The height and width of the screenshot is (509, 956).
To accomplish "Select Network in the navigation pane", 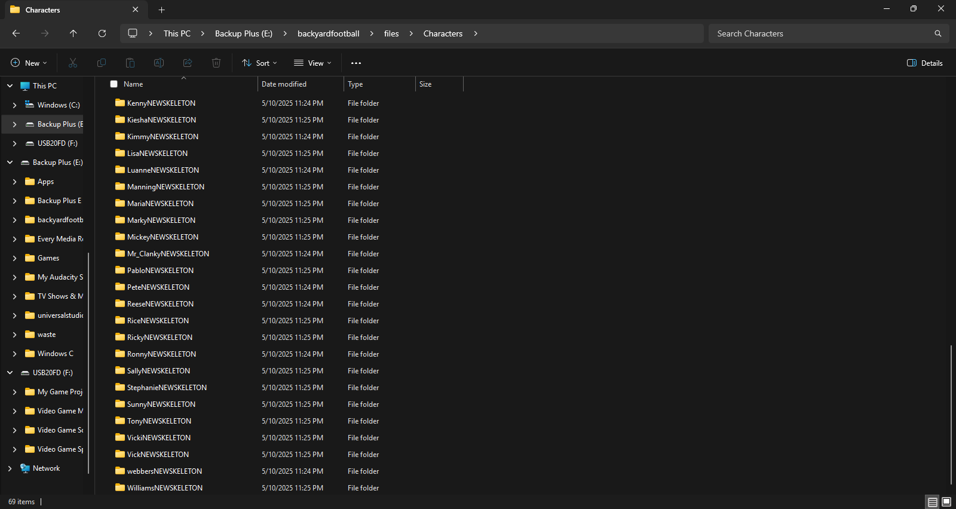I will [46, 468].
